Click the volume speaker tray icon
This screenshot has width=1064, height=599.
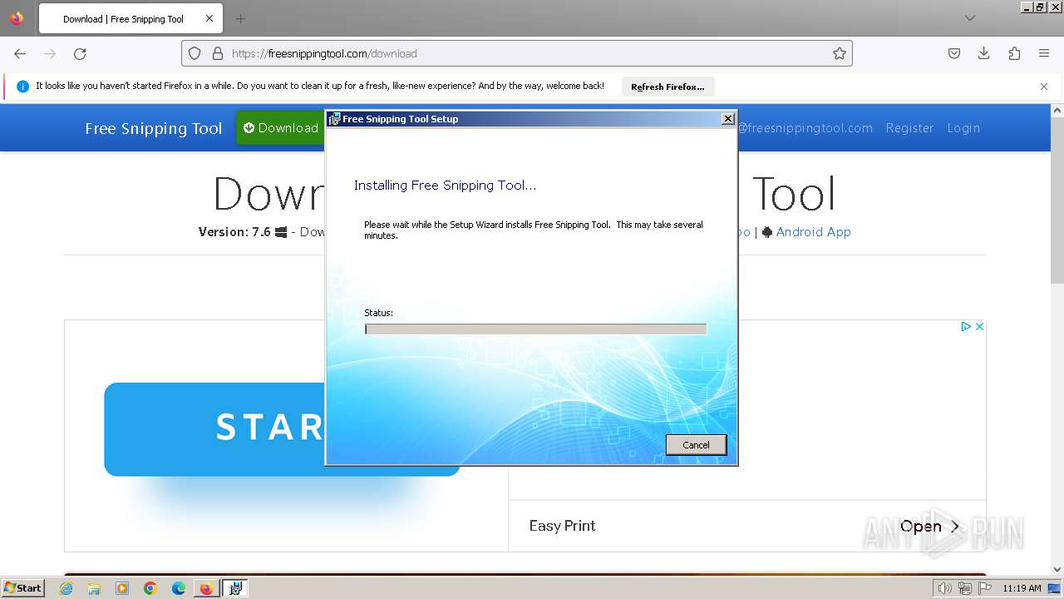(x=944, y=588)
